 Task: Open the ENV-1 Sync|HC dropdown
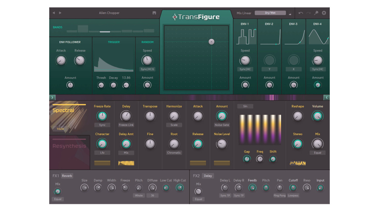245,69
